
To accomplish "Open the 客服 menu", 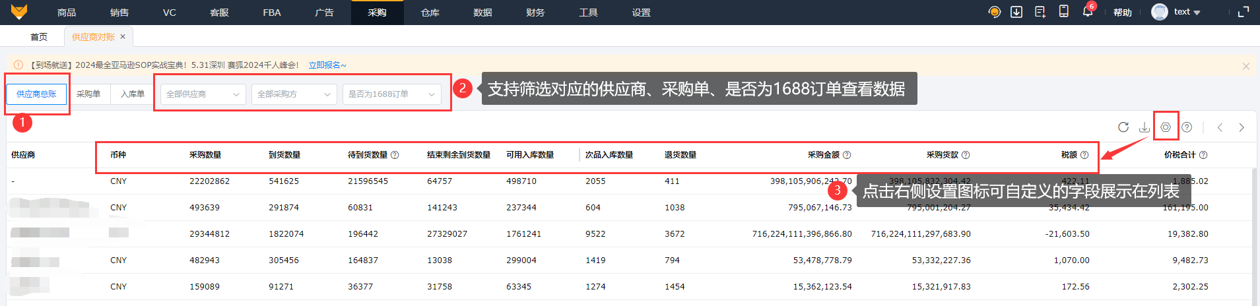I will coord(219,13).
